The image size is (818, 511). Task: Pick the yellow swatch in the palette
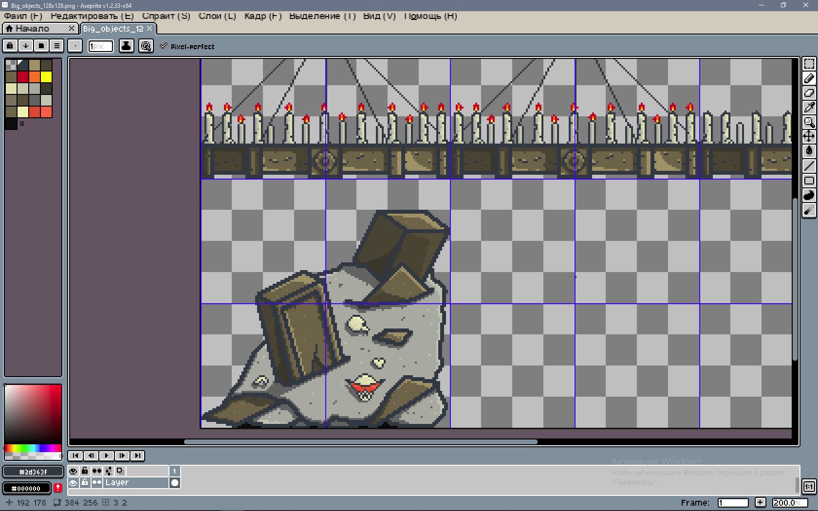46,77
